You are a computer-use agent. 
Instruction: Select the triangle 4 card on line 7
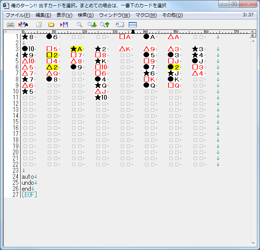[198, 73]
